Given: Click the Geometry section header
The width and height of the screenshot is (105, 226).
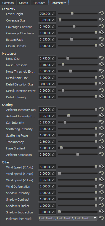Looking at the screenshot, I should pos(9,9).
